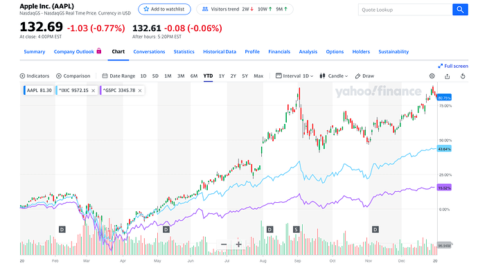
Task: Select the Draw pencil tool
Action: click(364, 76)
